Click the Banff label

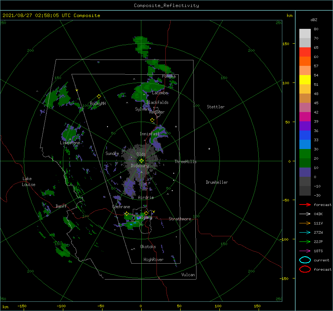tap(61, 206)
